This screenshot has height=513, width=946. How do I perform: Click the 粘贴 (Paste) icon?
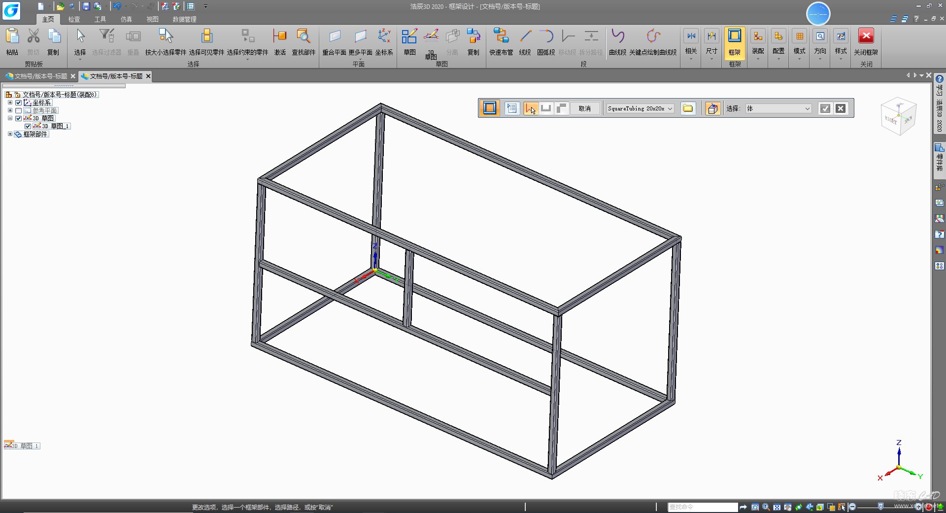[12, 36]
